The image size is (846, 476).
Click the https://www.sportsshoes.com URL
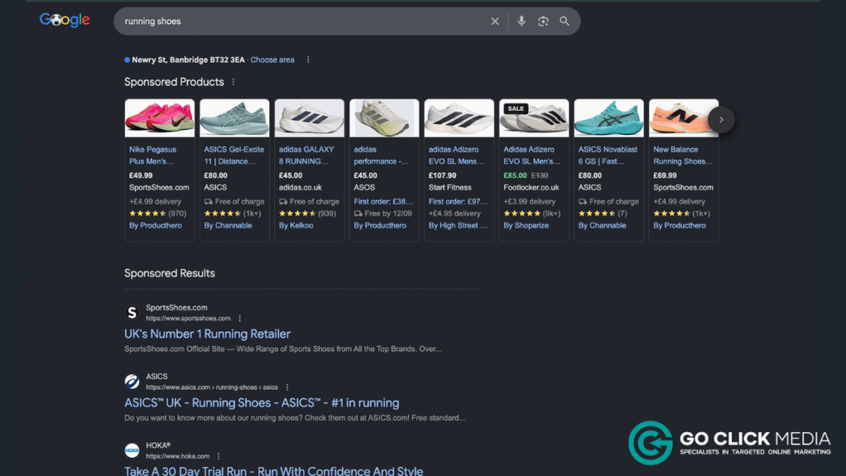pyautogui.click(x=188, y=318)
